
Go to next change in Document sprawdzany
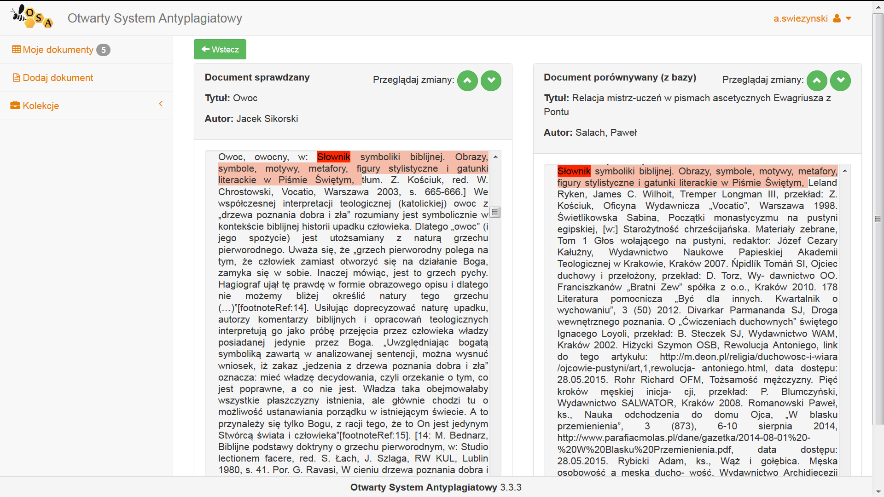(x=491, y=81)
